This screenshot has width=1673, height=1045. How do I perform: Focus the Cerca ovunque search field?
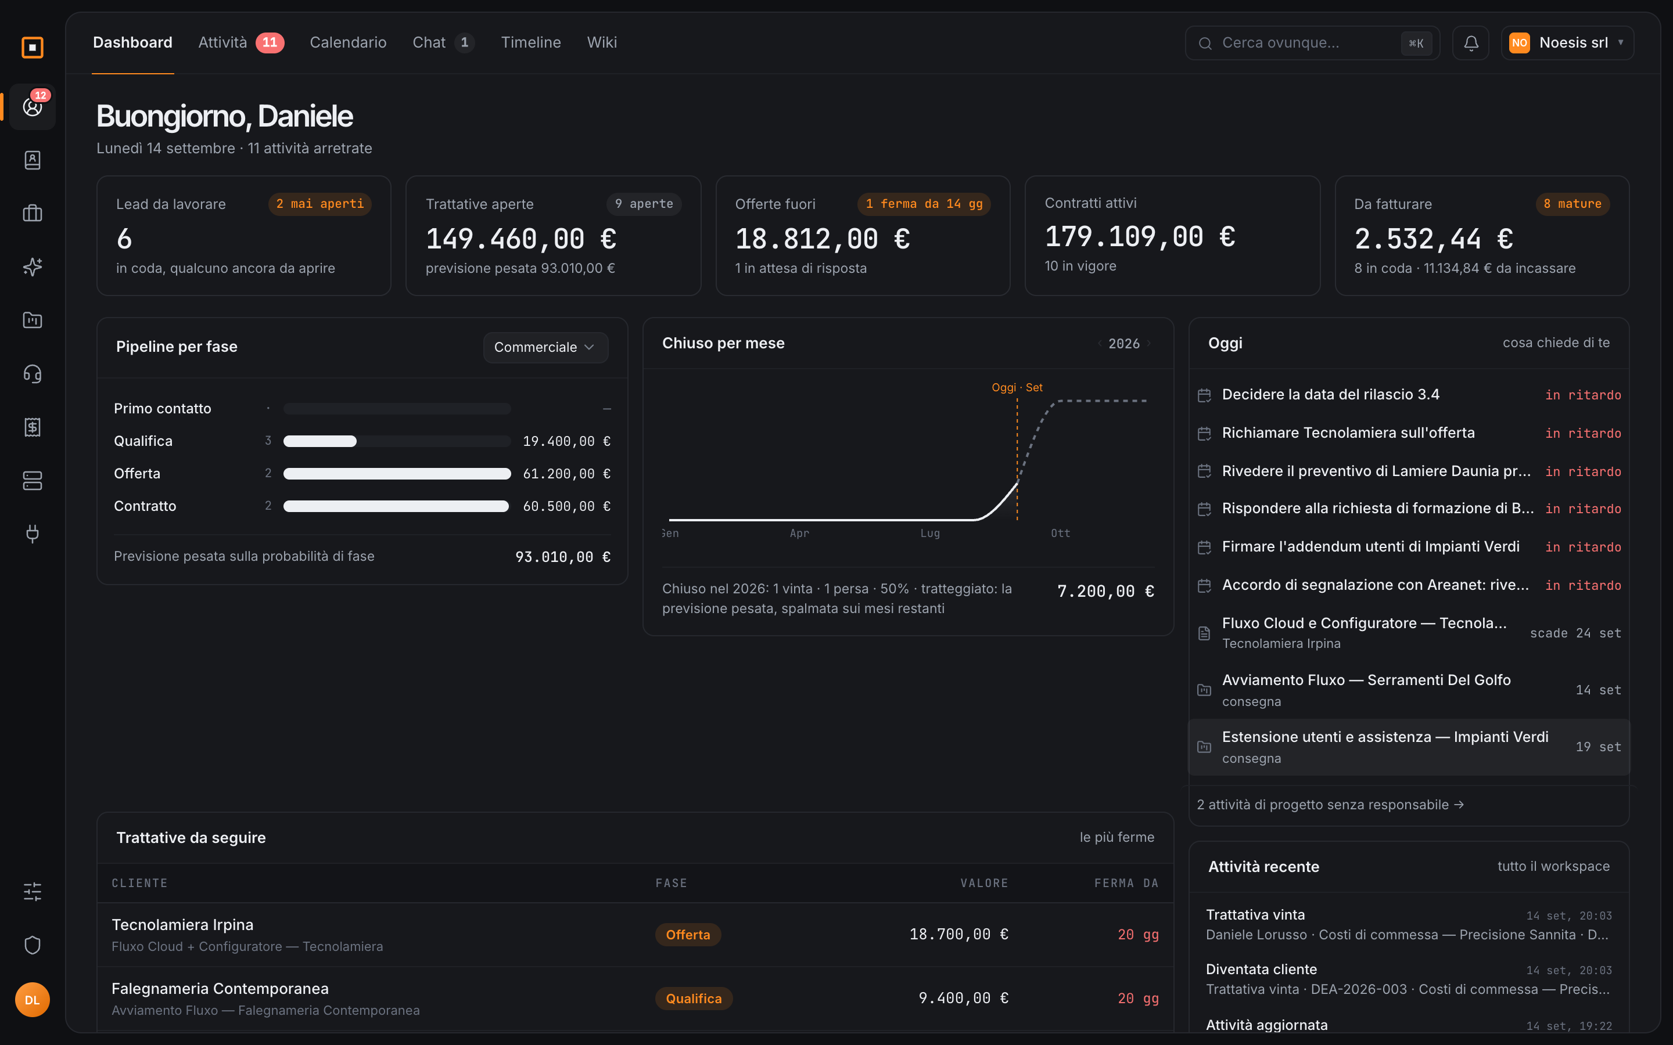(x=1312, y=43)
